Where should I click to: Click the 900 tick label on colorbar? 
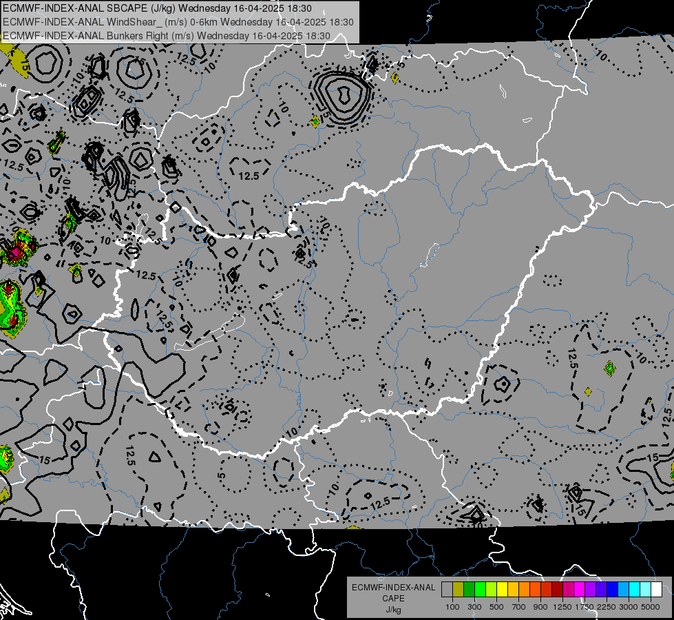540,607
